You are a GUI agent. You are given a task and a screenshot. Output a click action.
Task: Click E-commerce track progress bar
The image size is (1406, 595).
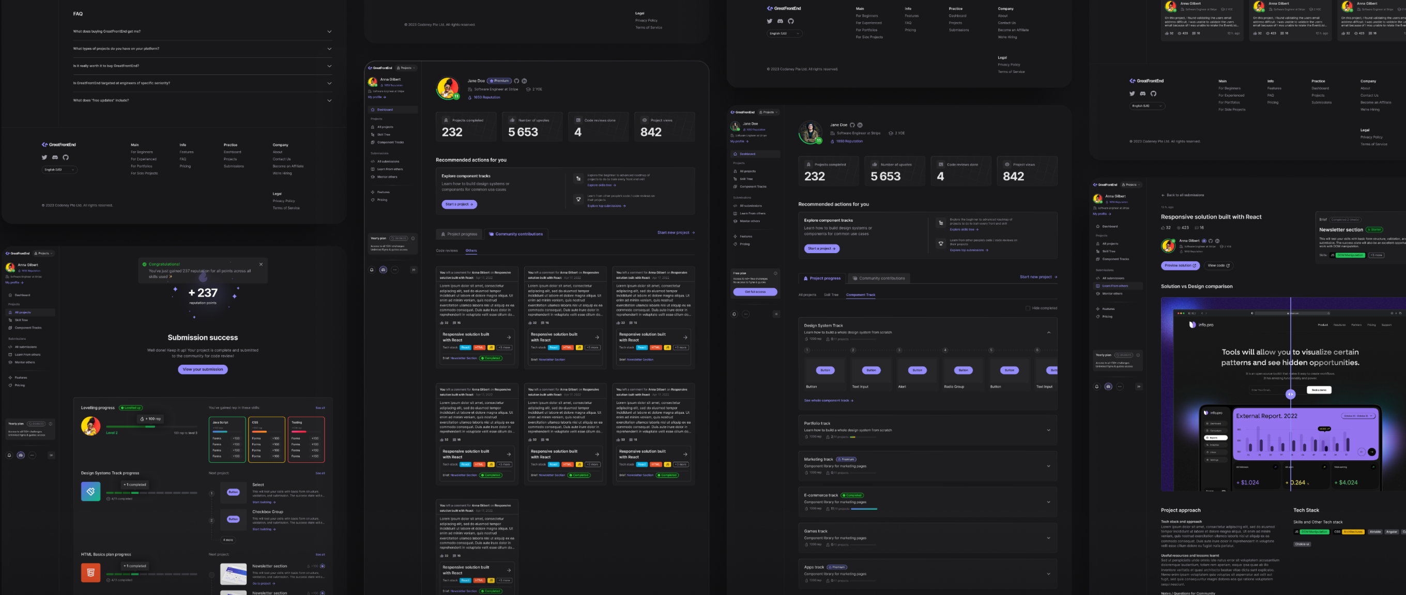tap(863, 509)
